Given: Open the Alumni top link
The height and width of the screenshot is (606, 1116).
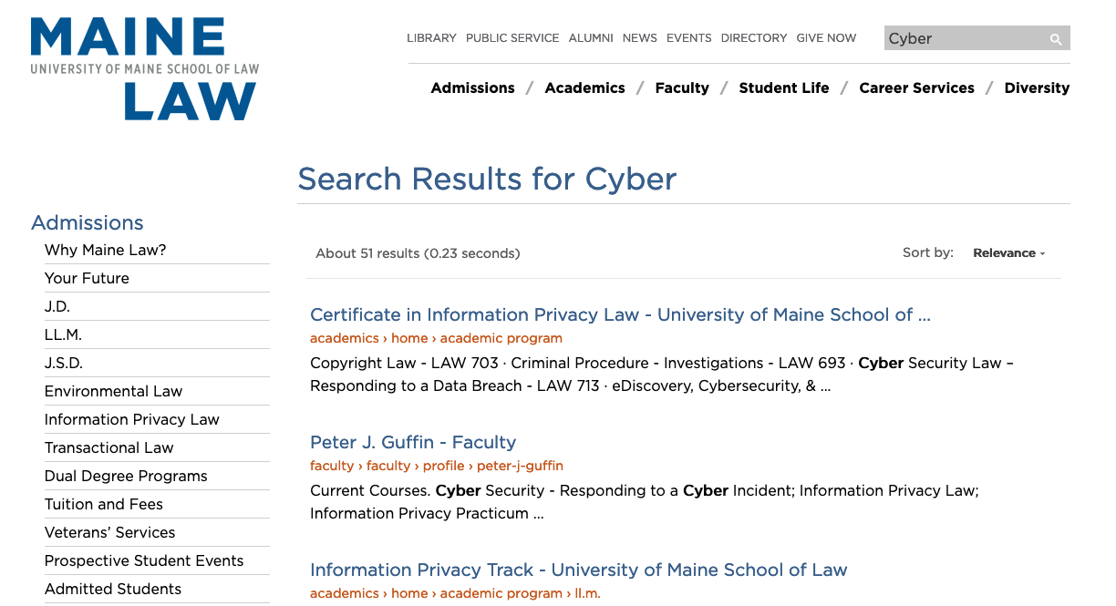Looking at the screenshot, I should coord(591,37).
